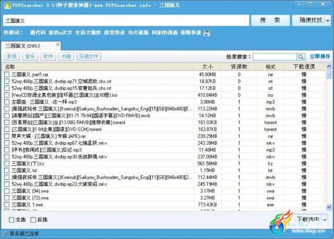
Task: Tick checkbox for [清馨原创] 61-71 78-84 rmvb row
Action: point(7,116)
